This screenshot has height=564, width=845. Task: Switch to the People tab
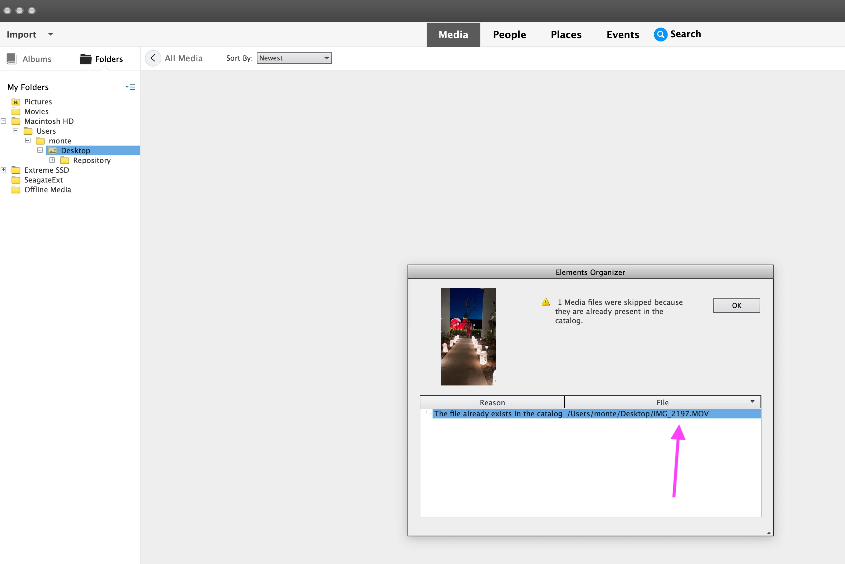point(509,34)
